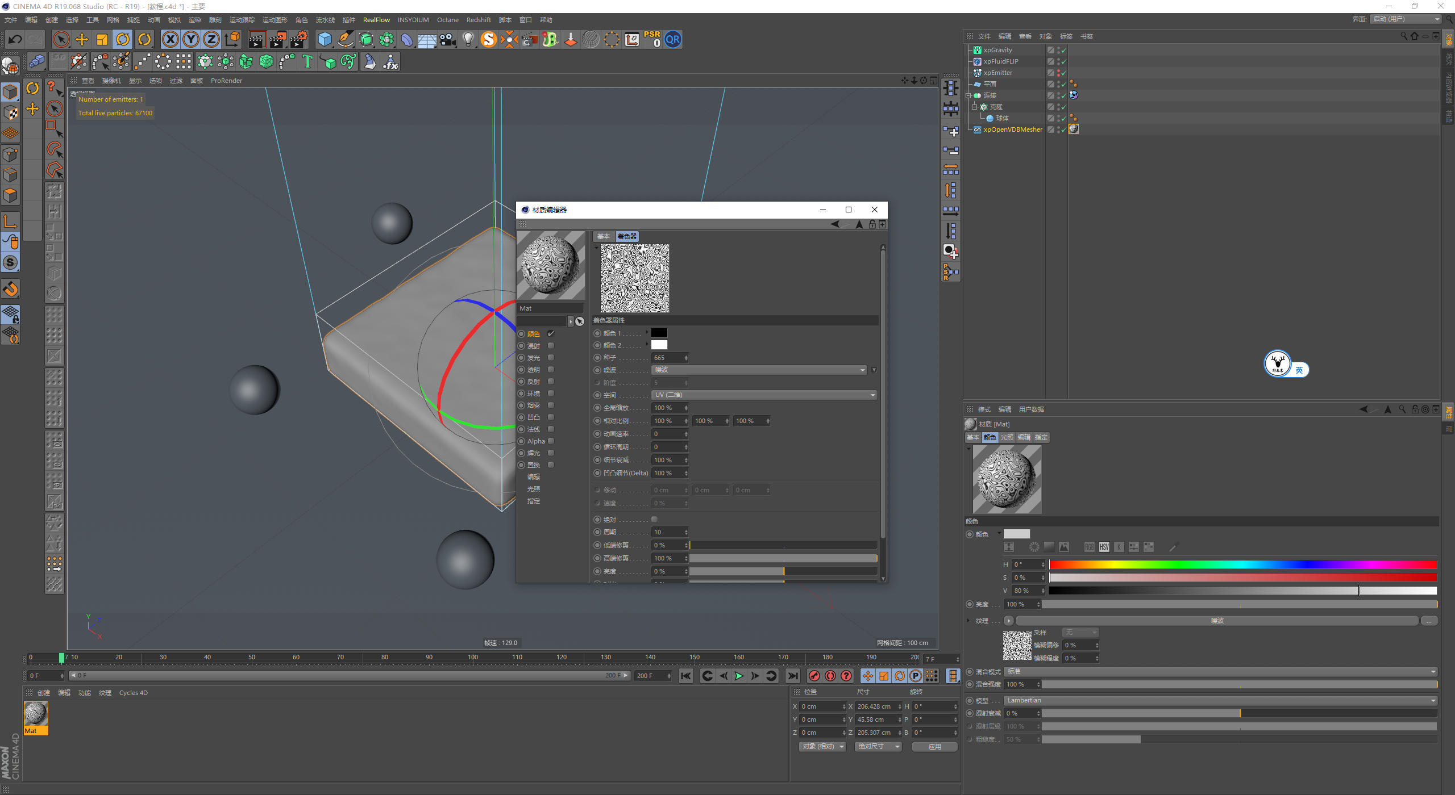Select the Move tool
The width and height of the screenshot is (1455, 795).
pyautogui.click(x=82, y=39)
